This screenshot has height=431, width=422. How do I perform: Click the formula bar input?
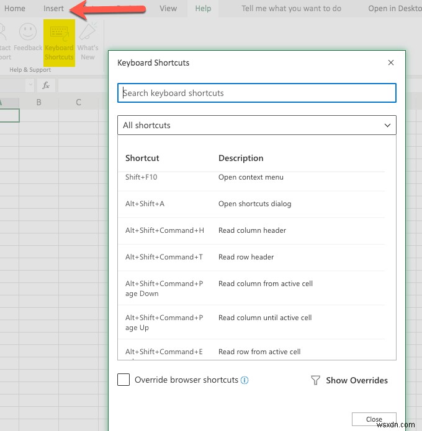point(83,85)
